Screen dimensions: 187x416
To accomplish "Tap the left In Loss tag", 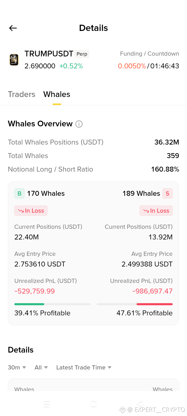I will point(31,211).
